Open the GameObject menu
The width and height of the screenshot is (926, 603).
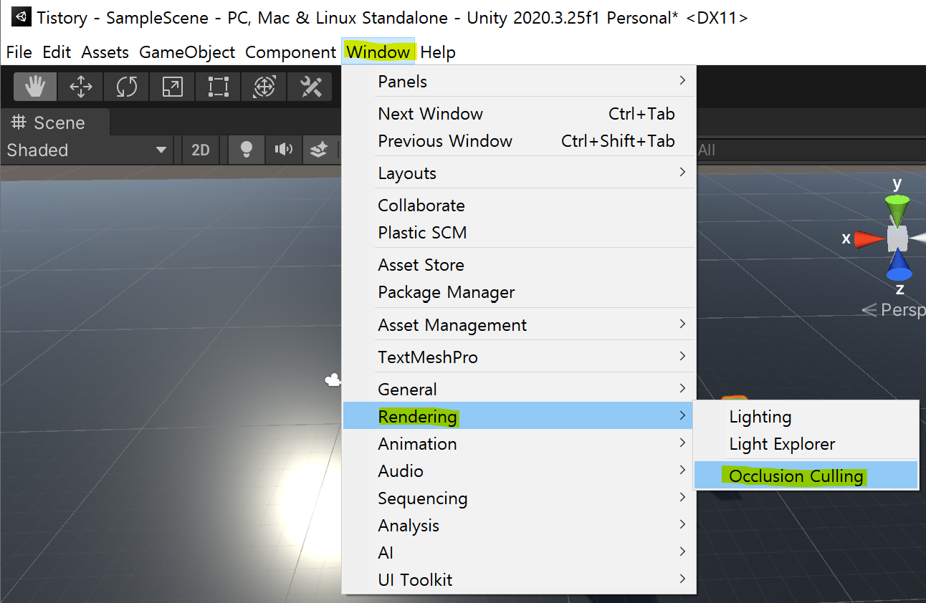click(187, 52)
